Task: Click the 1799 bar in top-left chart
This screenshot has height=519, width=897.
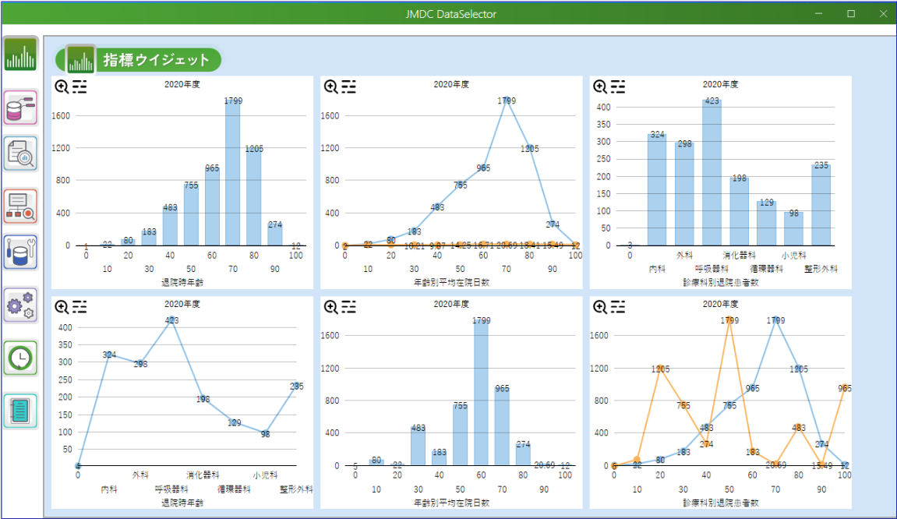Action: pos(232,173)
